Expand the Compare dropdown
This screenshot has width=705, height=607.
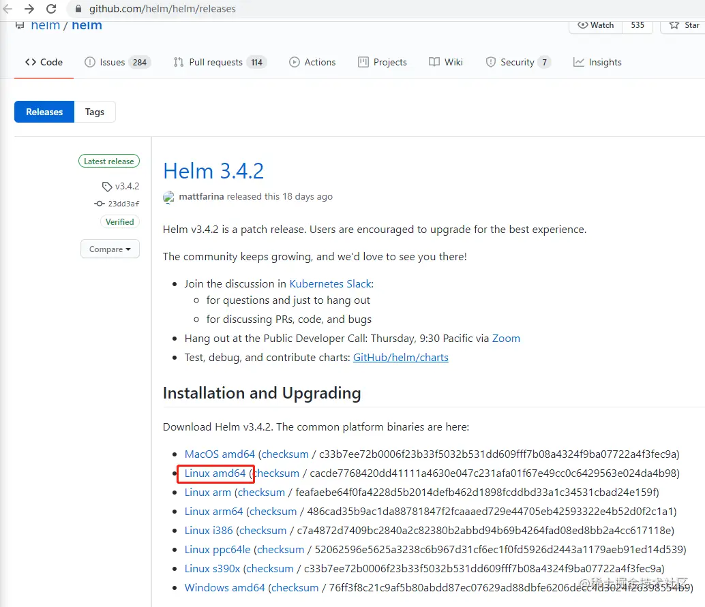[110, 249]
